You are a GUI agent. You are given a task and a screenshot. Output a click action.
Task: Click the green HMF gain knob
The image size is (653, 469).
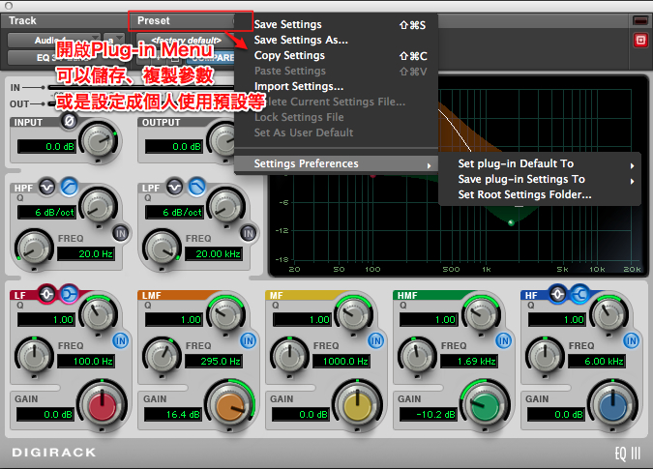pos(485,404)
